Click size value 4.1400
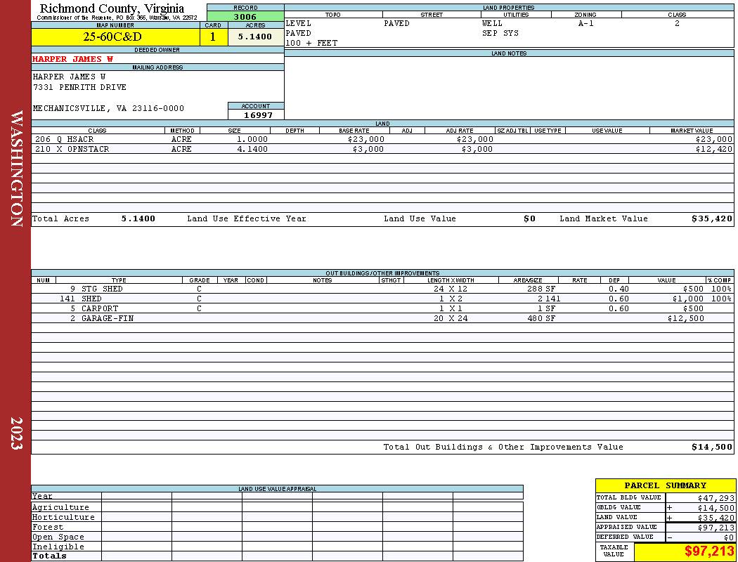This screenshot has width=738, height=562. click(x=252, y=149)
